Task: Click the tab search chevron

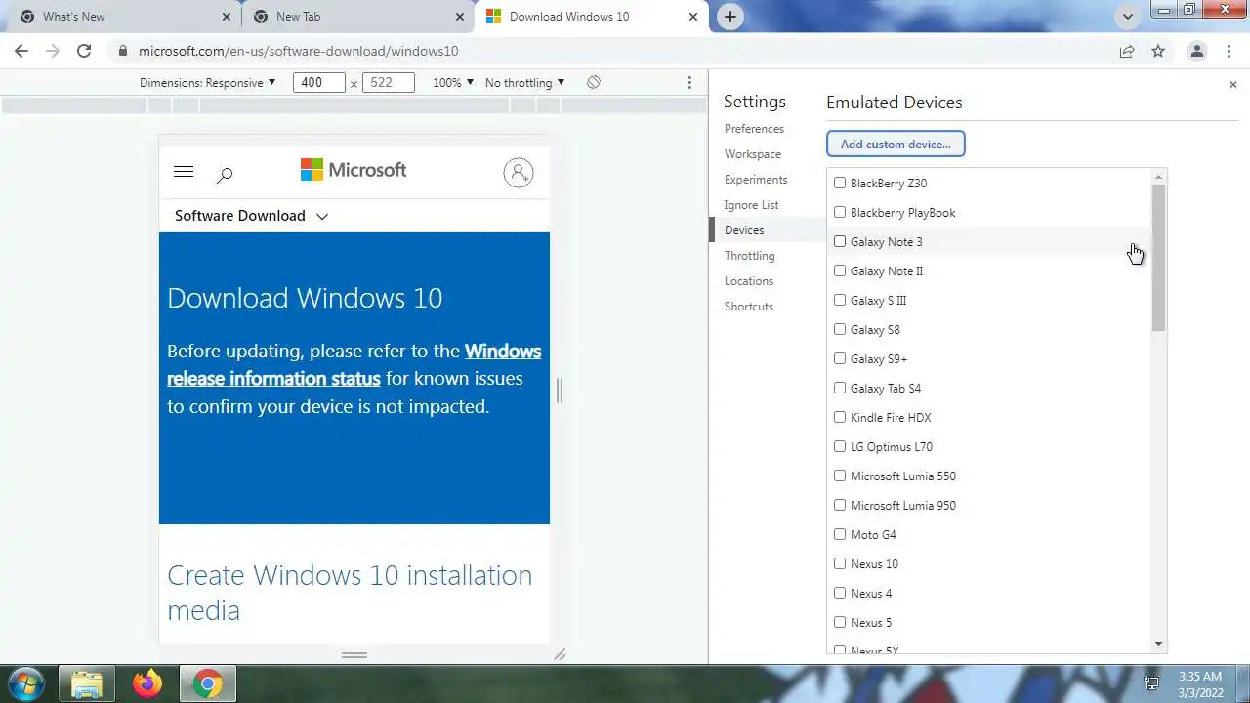Action: 1128,17
